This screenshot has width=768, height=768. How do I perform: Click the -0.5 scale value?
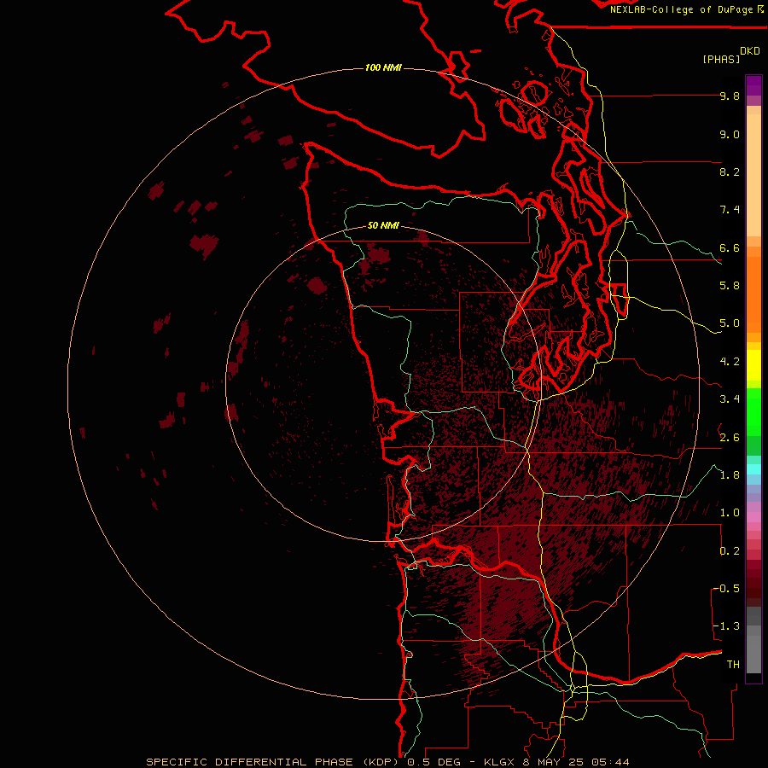[726, 589]
